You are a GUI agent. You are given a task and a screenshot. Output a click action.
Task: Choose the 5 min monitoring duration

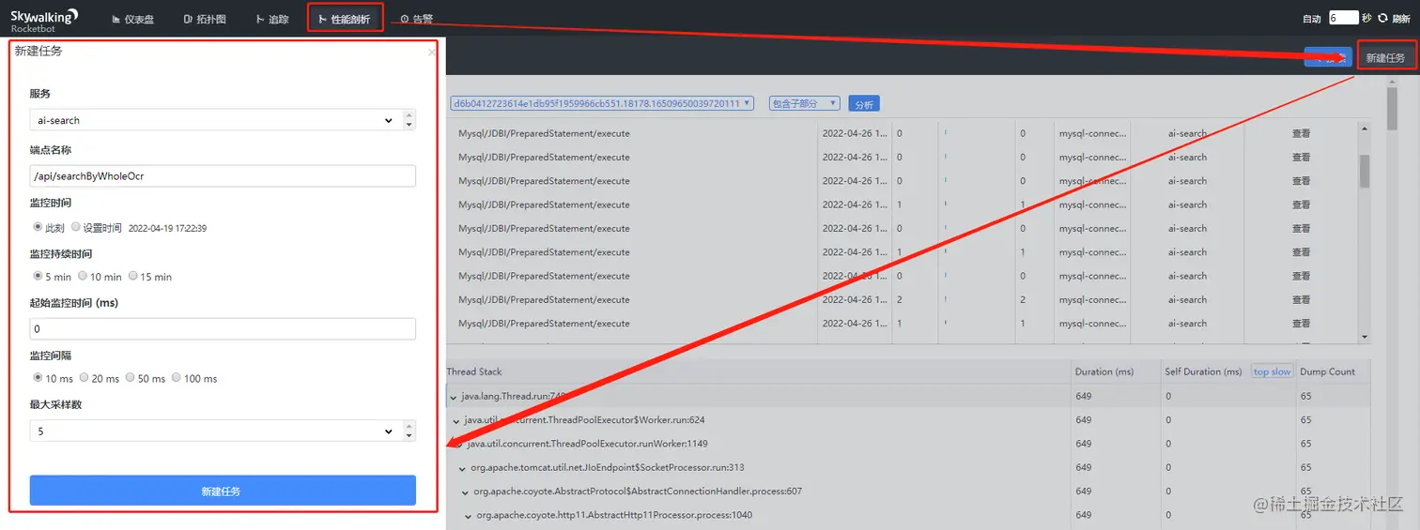[38, 276]
